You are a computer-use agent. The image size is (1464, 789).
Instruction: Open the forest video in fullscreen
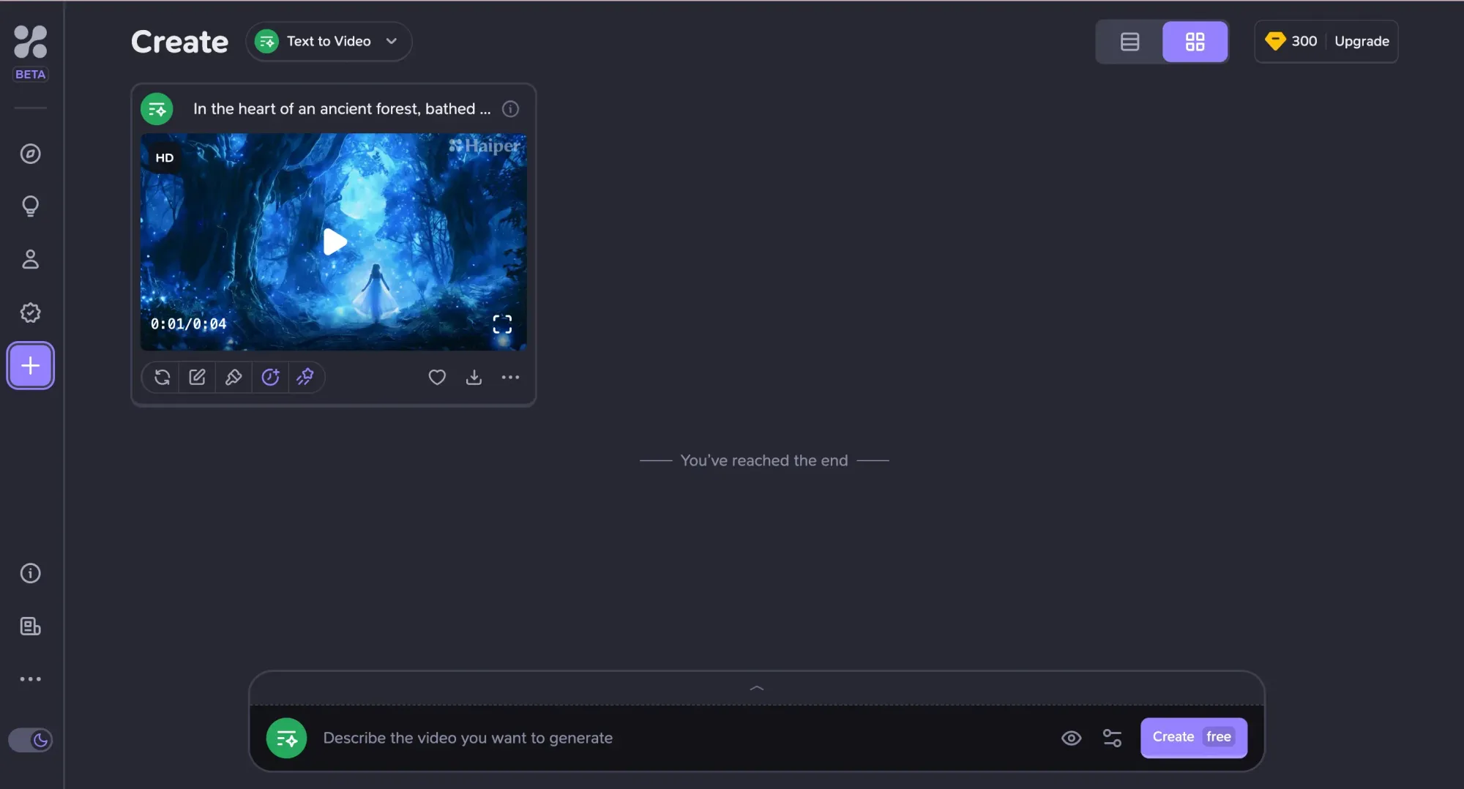502,324
